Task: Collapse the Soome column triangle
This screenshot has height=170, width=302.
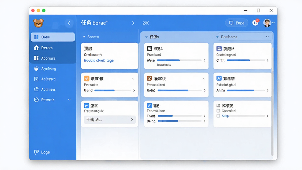Action: (x=84, y=37)
